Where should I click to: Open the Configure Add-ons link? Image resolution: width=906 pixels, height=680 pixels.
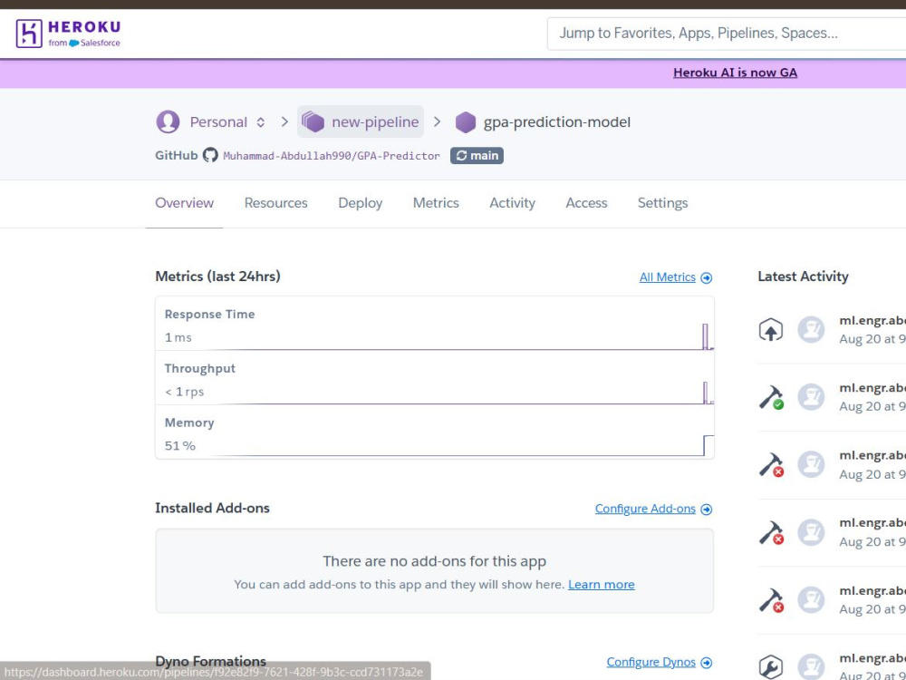coord(645,509)
